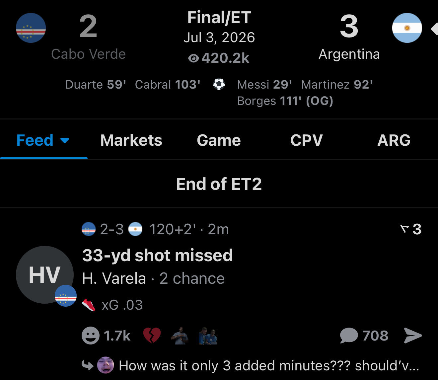Tap the broken heart reaction emoji

152,336
